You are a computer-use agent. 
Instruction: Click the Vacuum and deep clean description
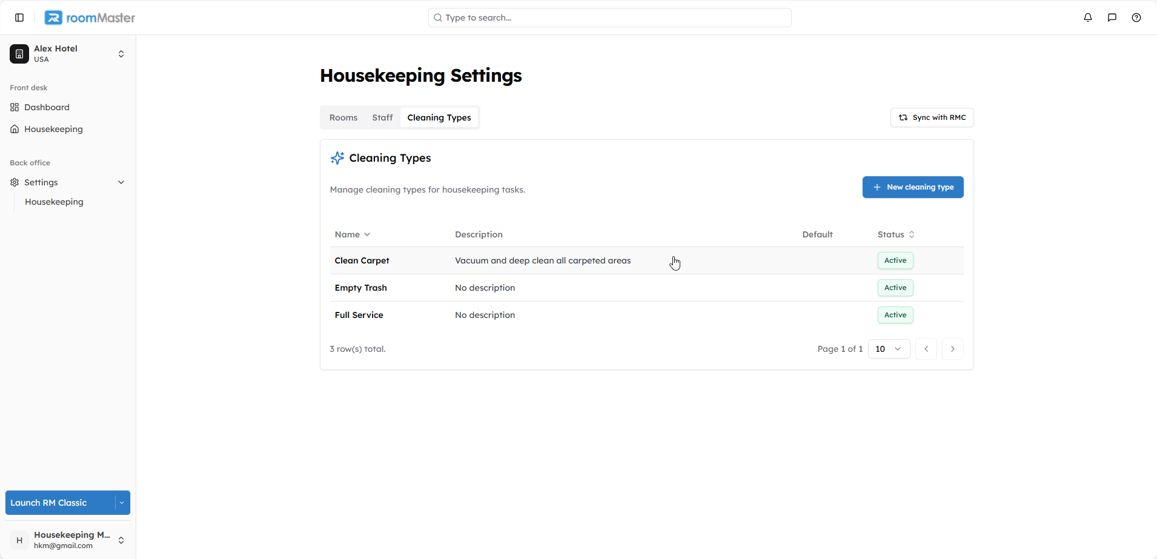543,260
